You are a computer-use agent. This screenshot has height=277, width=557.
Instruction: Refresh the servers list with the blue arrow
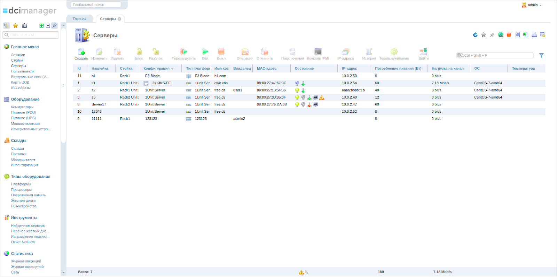pos(476,35)
